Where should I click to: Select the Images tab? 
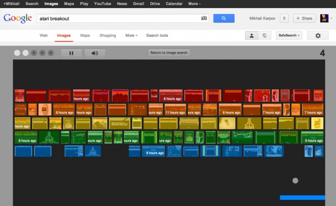(64, 35)
